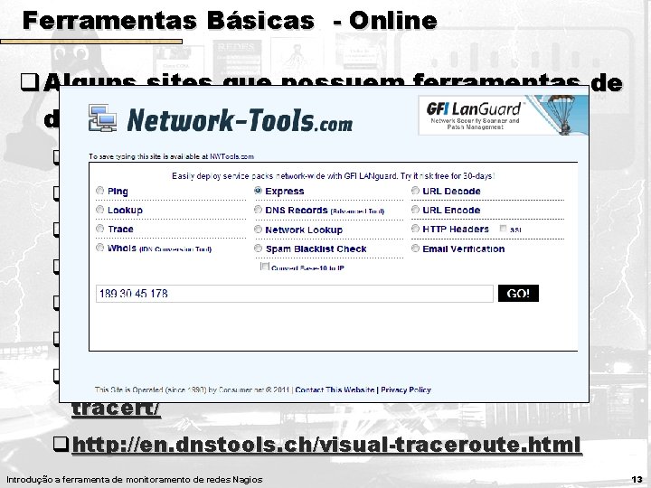
Task: Click the GFI LanGuard banner ad
Action: 504,116
